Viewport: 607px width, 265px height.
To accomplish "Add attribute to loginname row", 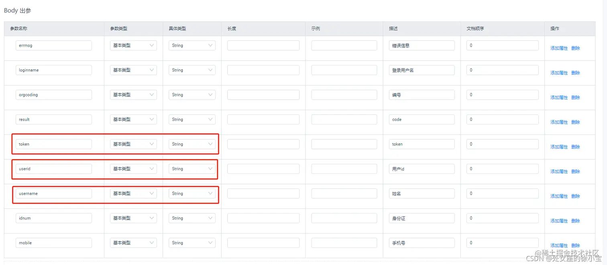I will [559, 73].
